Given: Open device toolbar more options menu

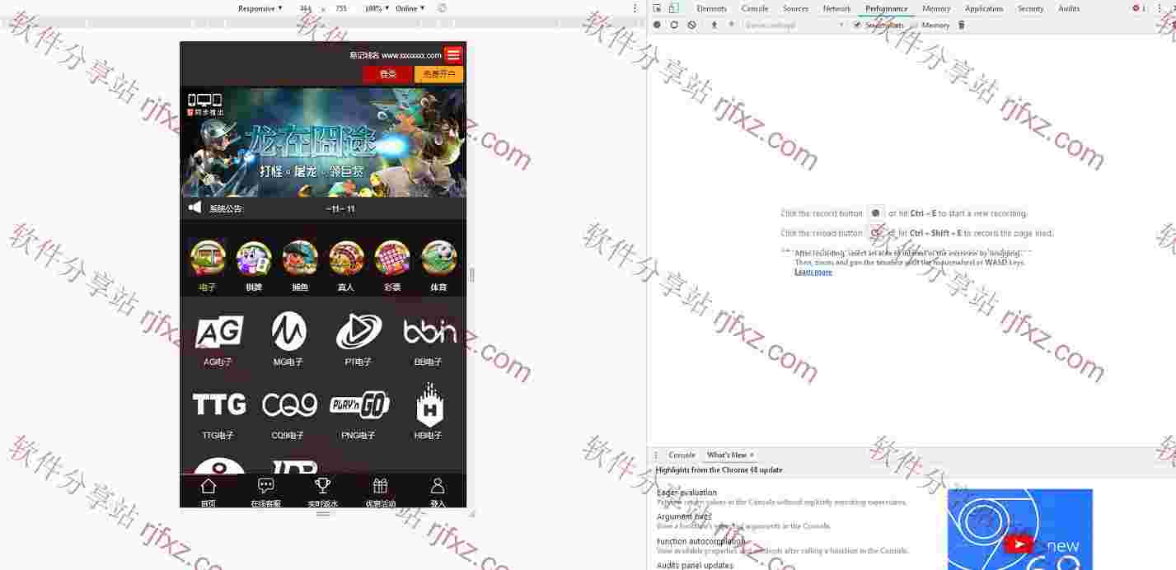Looking at the screenshot, I should [635, 8].
